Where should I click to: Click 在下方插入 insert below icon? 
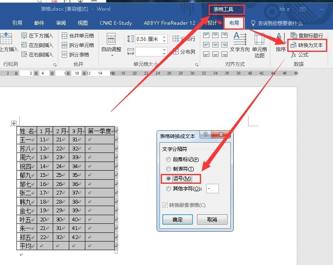[x=24, y=36]
